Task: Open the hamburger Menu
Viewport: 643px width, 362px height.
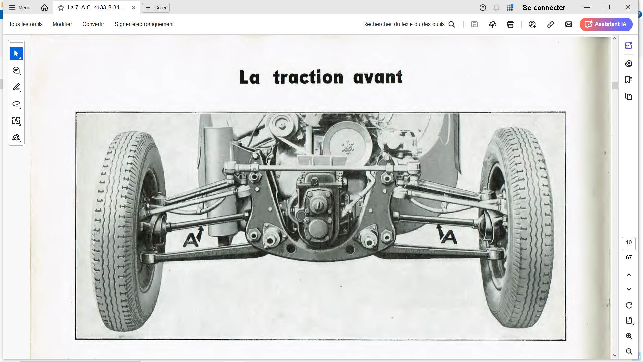Action: coord(20,8)
